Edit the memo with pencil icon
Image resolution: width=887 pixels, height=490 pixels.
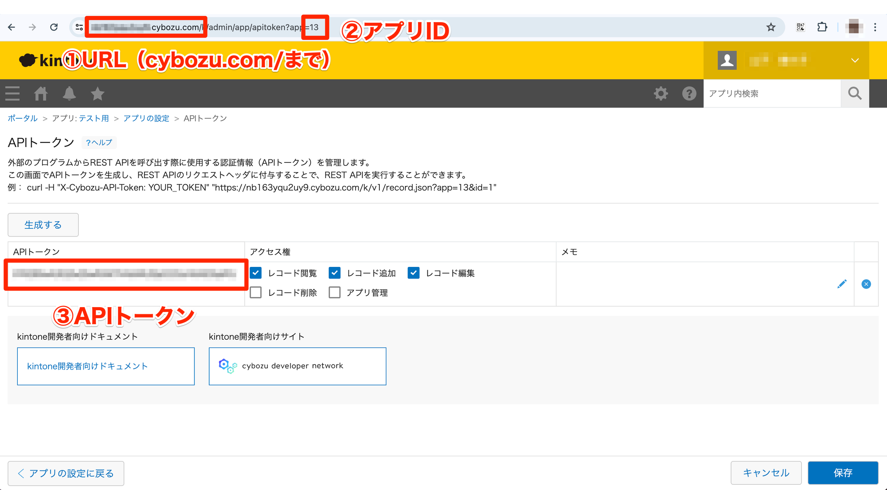coord(842,284)
